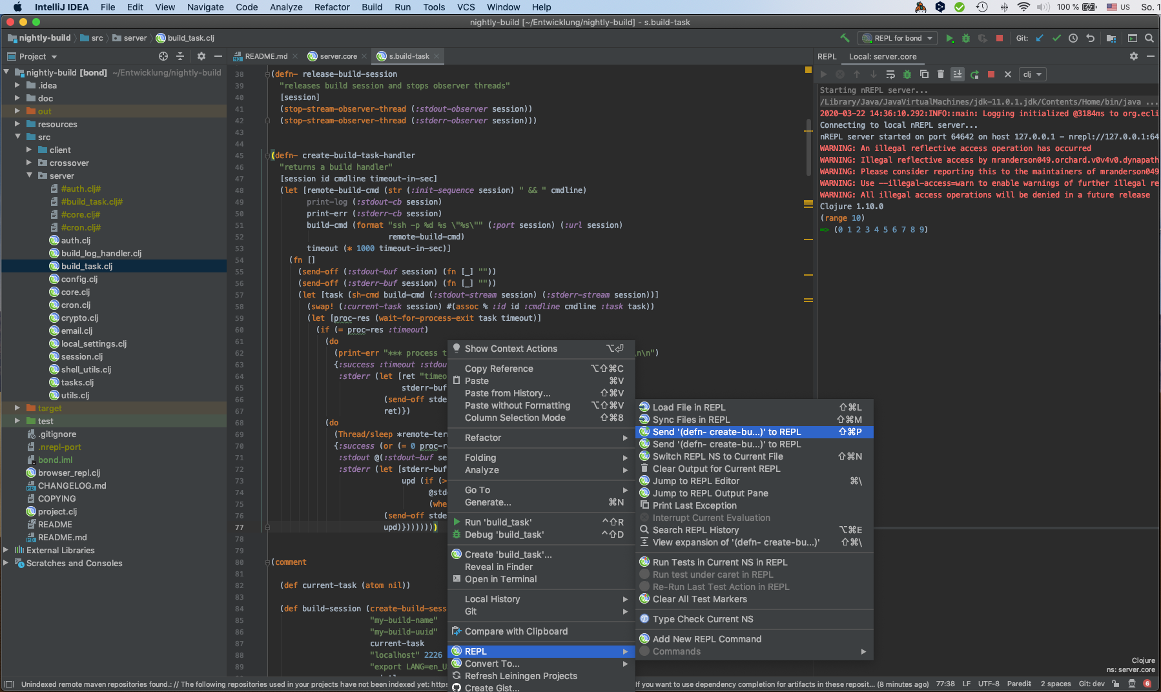The height and width of the screenshot is (692, 1161).
Task: Clear REPL output using trash icon
Action: pos(940,74)
